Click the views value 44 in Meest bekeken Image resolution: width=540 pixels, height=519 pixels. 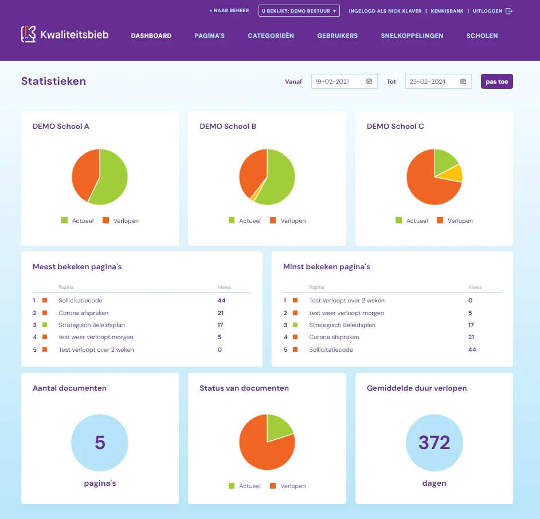point(221,300)
